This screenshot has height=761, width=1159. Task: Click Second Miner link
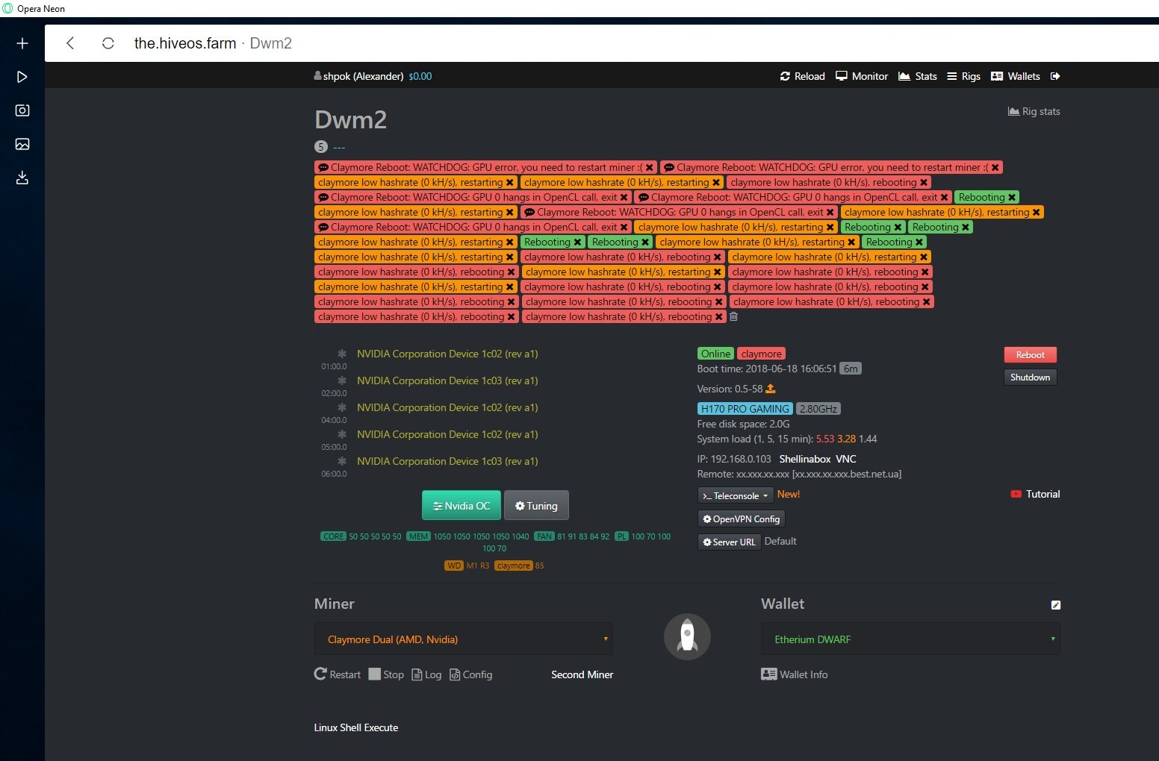click(x=582, y=674)
